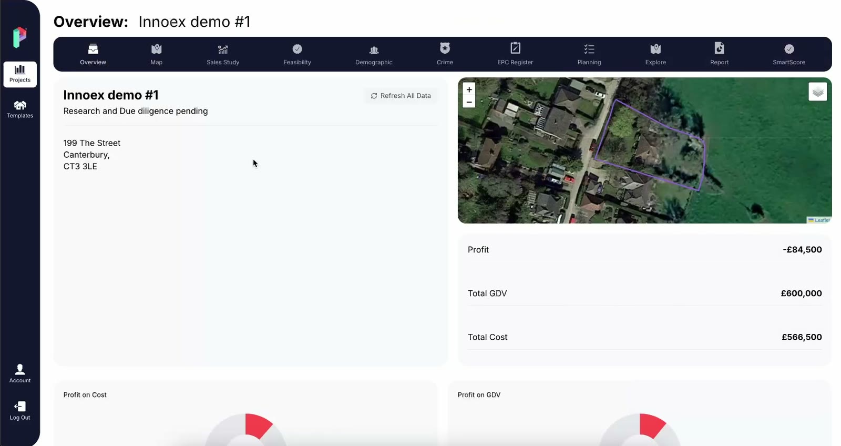Image resolution: width=841 pixels, height=446 pixels.
Task: Switch to the Sales Study tab label
Action: [223, 62]
